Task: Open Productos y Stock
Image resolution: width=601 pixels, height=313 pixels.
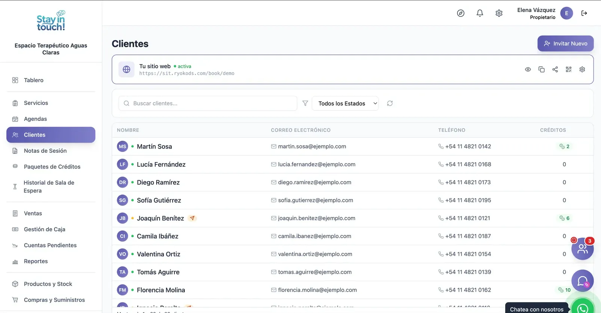Action: pyautogui.click(x=51, y=284)
